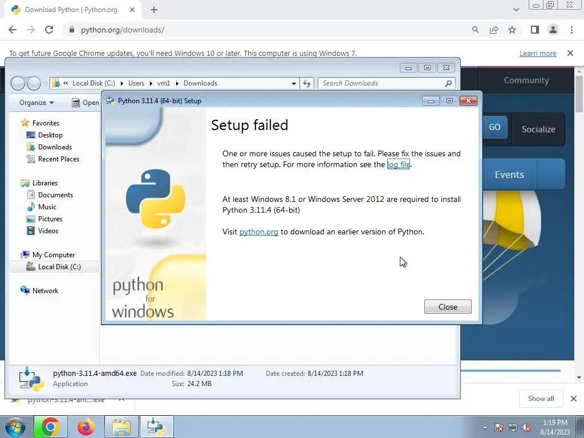Open new Chrome tab
The image size is (584, 438).
[x=154, y=10]
